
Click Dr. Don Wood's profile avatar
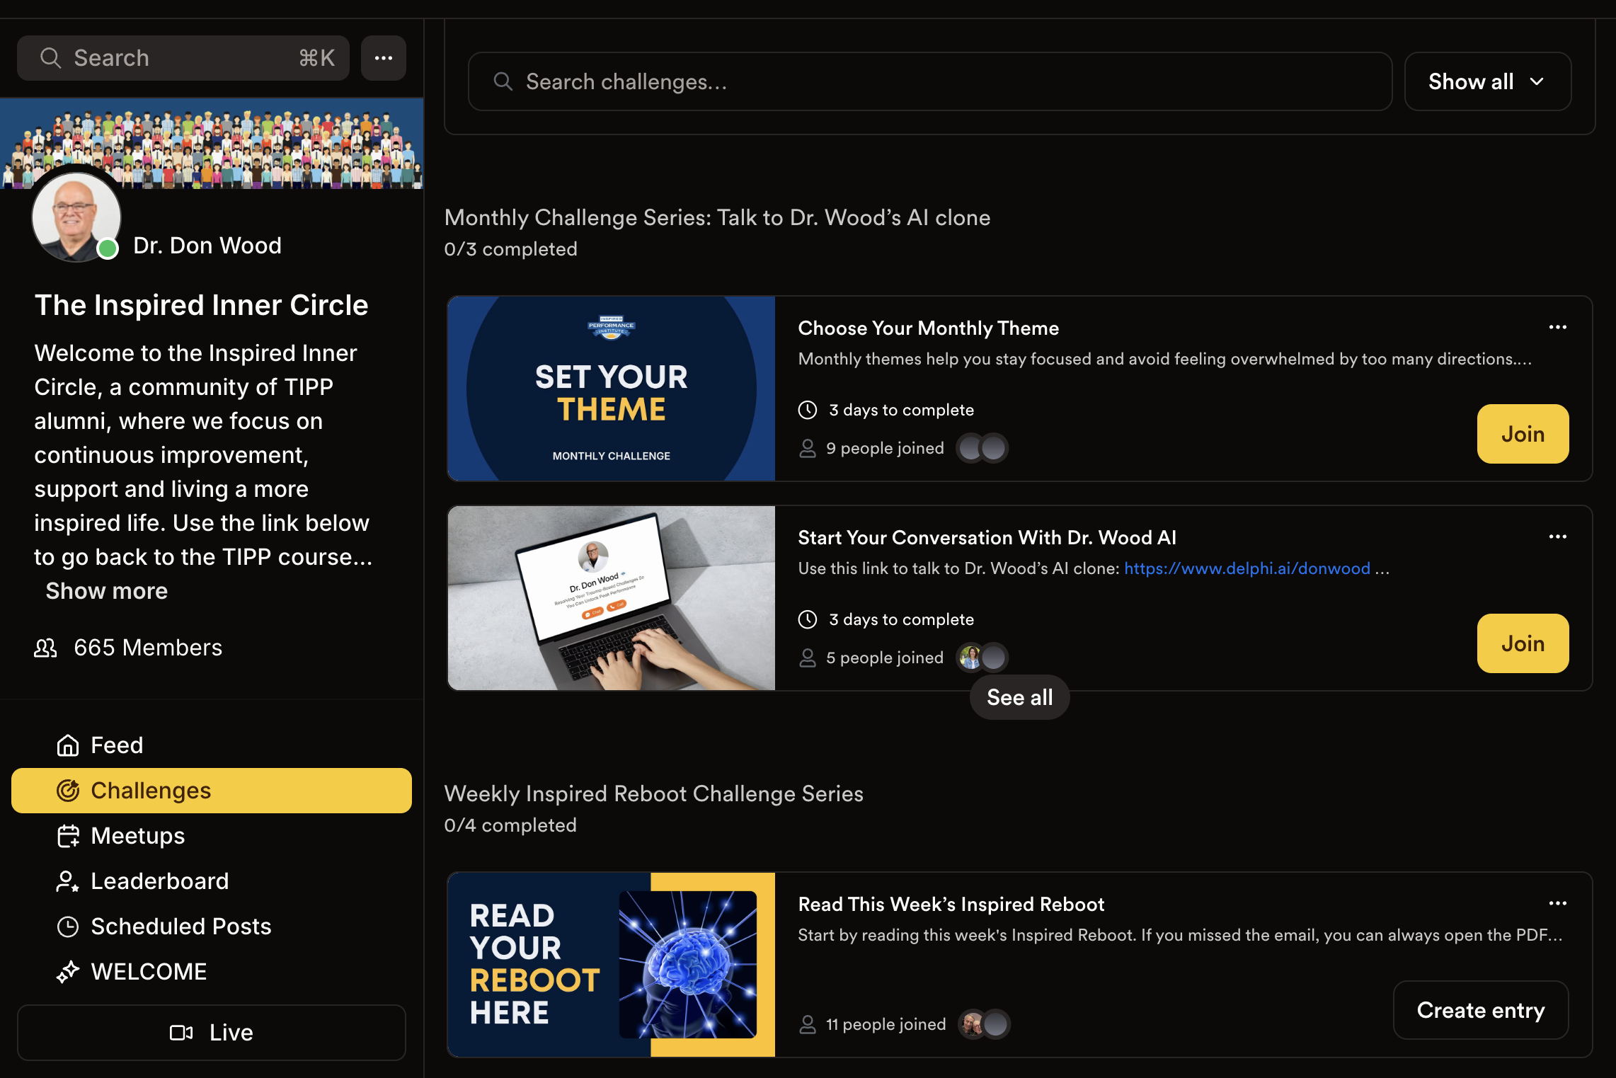[76, 217]
